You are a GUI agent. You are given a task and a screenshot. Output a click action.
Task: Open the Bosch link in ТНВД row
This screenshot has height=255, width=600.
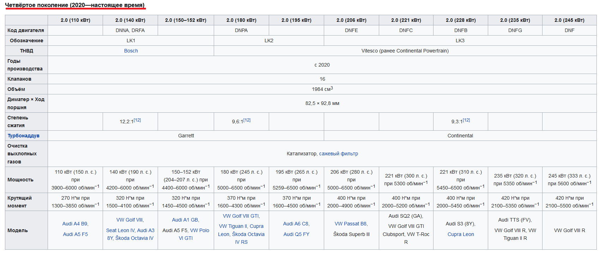pos(131,51)
